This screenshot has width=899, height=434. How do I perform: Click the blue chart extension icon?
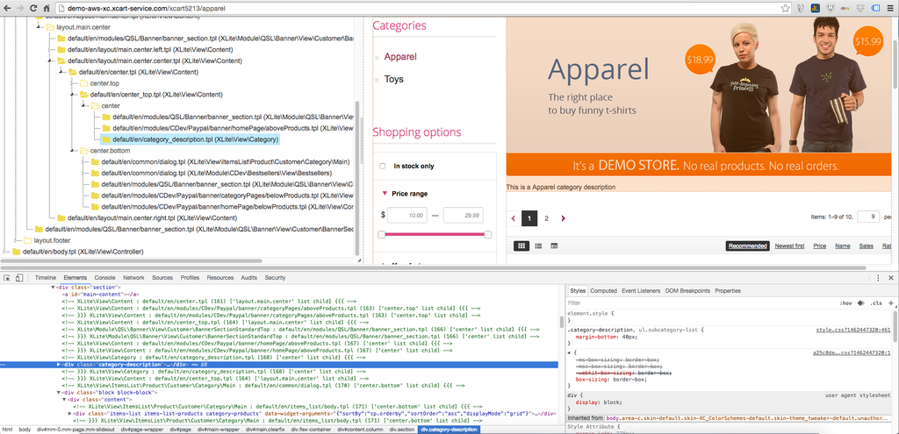point(814,8)
